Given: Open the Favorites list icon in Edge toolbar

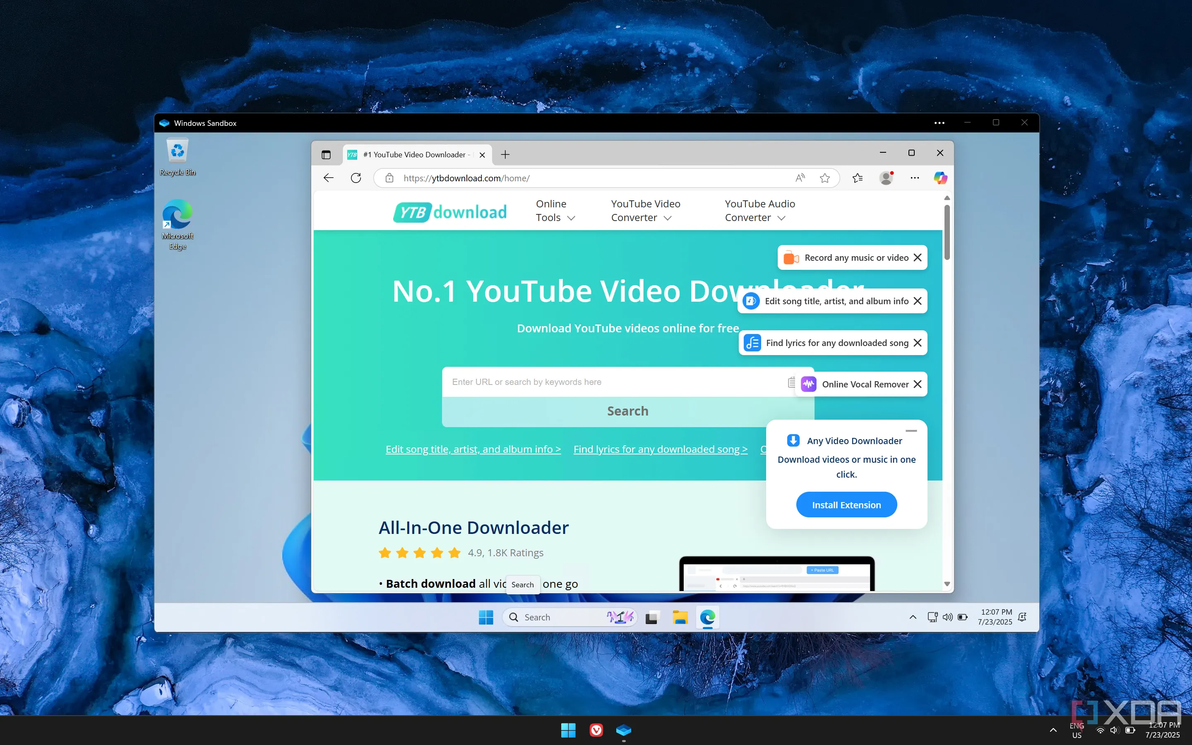Looking at the screenshot, I should coord(858,178).
